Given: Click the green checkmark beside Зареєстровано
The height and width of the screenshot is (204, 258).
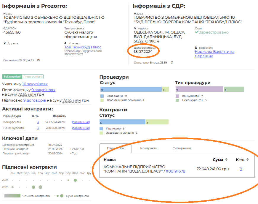Looking at the screenshot, I should 196,32.
